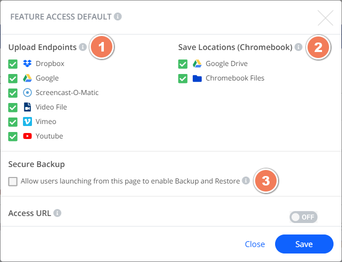This screenshot has width=342, height=262.
Task: Turn on the Access URL toggle
Action: coord(304,217)
